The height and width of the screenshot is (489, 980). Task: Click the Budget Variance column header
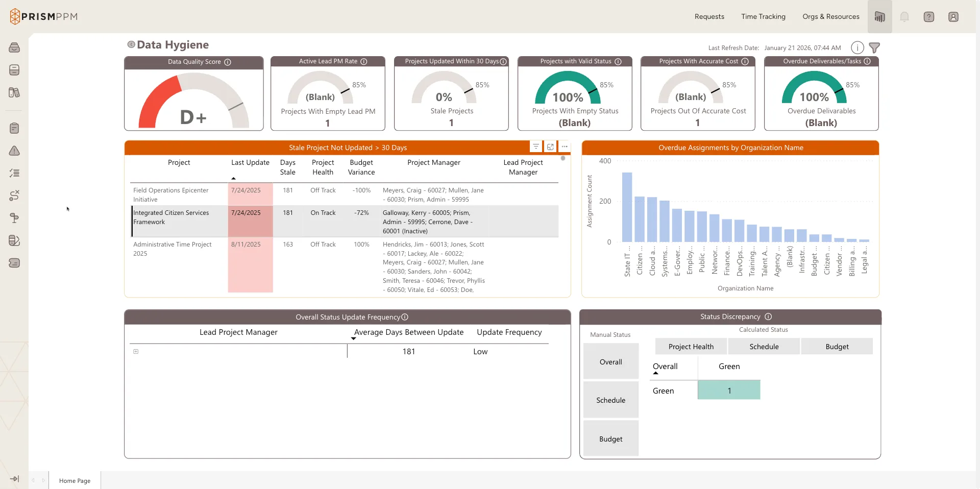pos(361,167)
